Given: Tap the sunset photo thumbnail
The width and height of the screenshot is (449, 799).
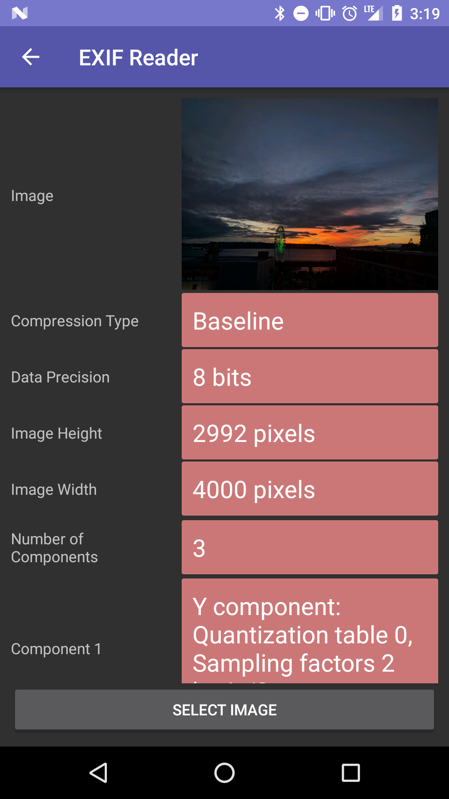Looking at the screenshot, I should [310, 194].
